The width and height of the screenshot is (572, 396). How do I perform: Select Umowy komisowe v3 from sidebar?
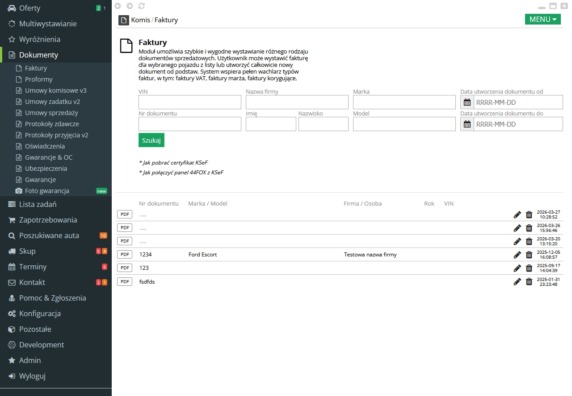55,91
